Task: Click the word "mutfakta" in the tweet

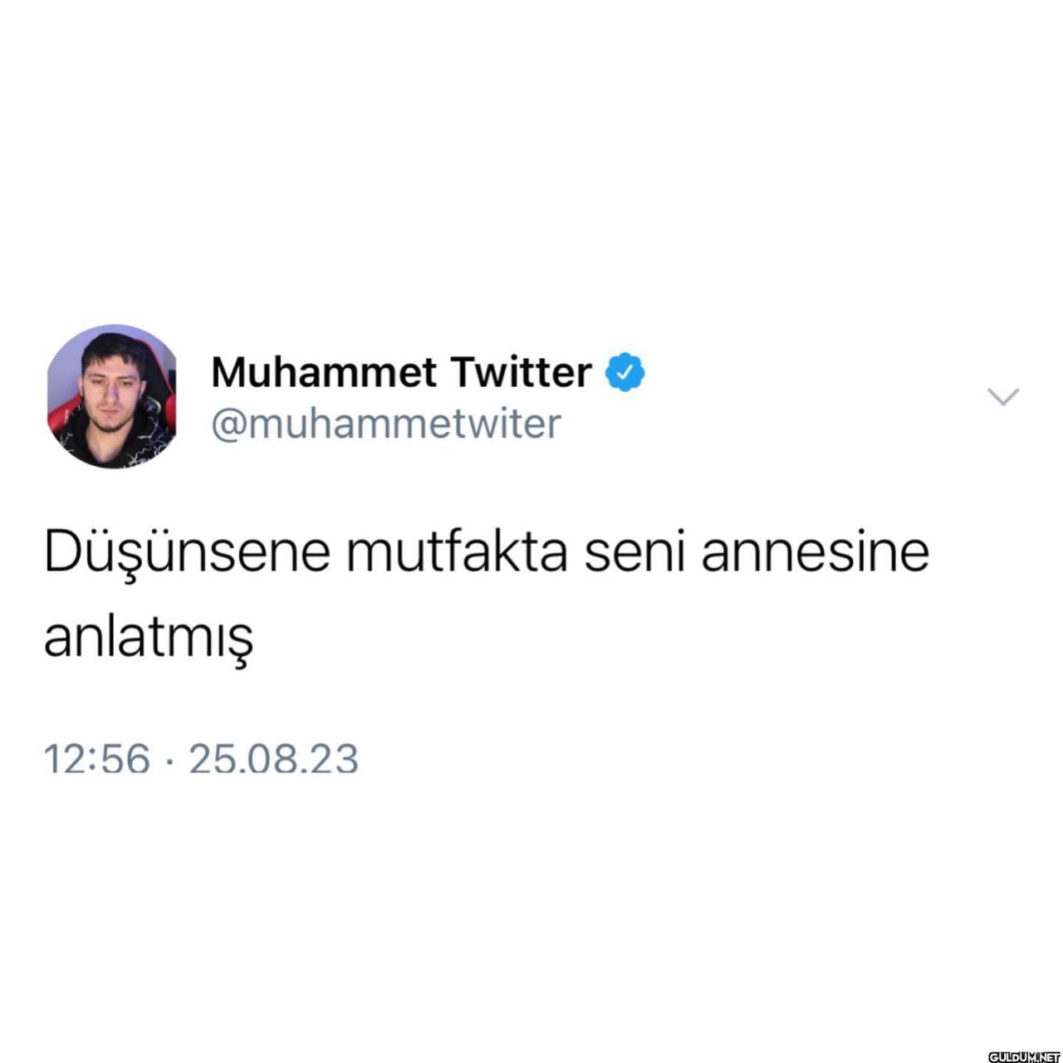Action: click(458, 551)
